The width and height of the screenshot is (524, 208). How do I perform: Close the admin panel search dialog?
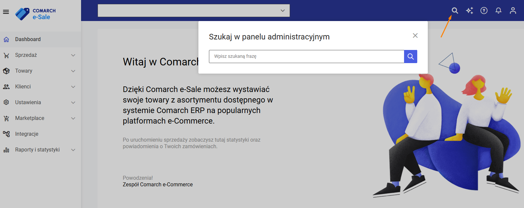pos(415,35)
